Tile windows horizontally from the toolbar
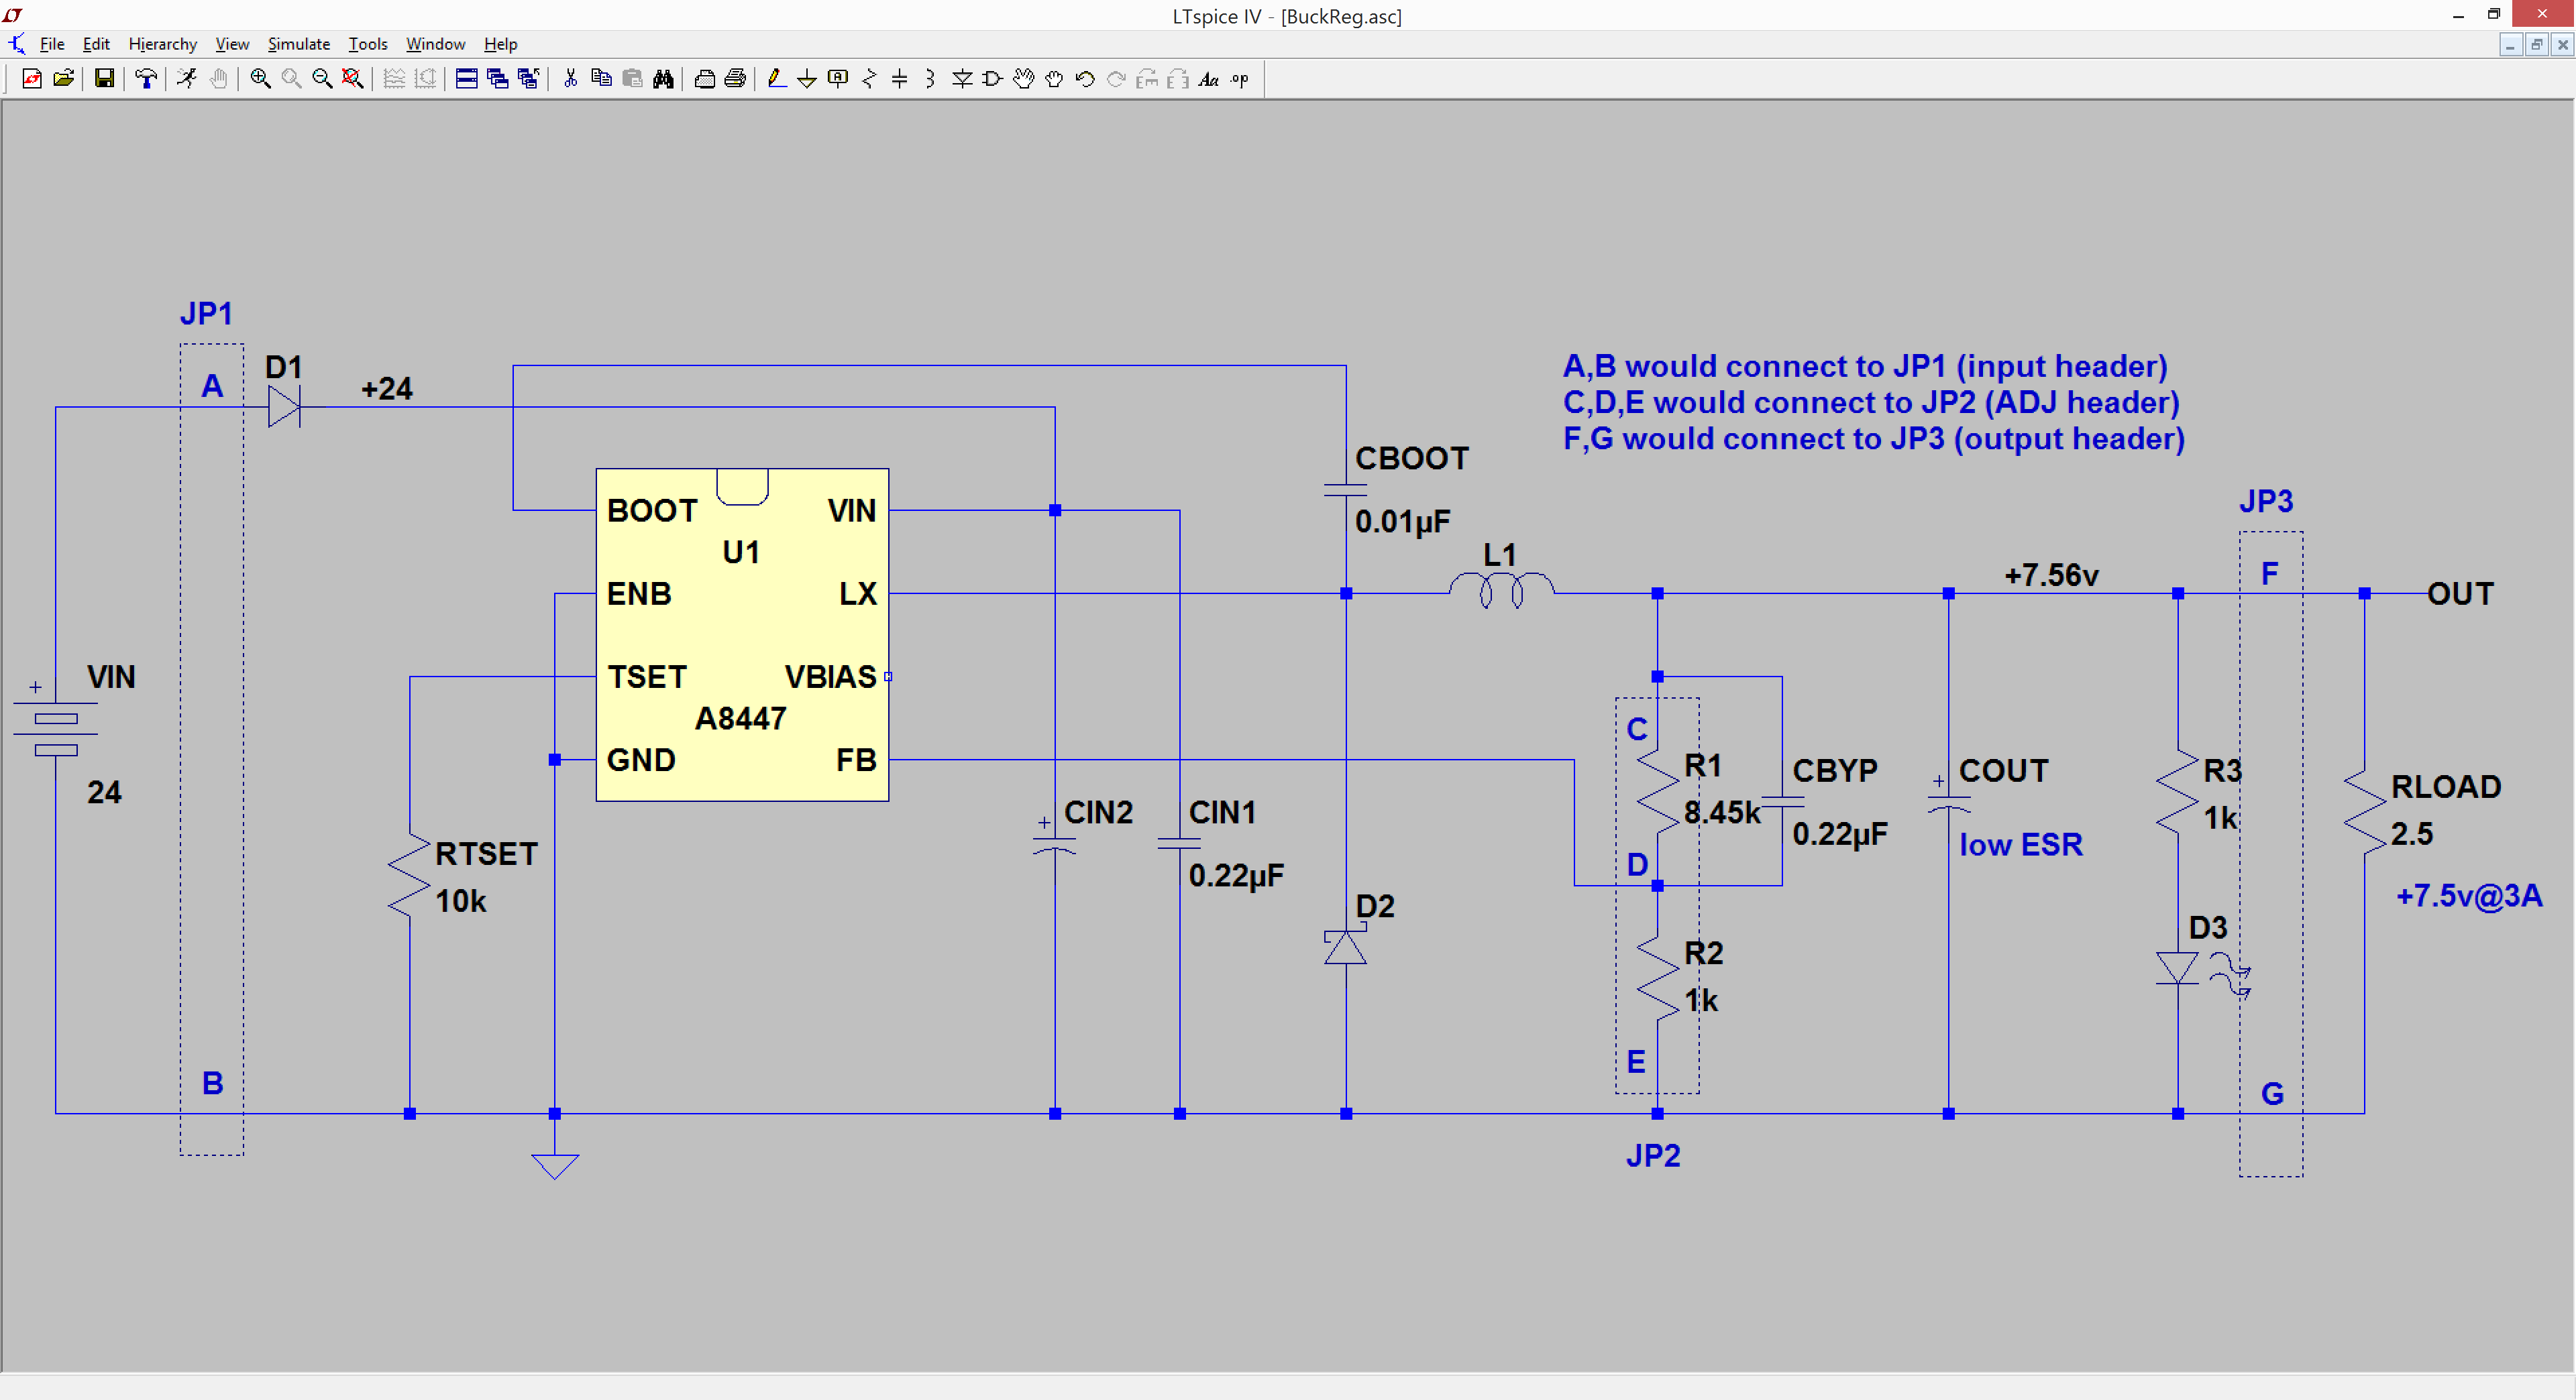Image resolution: width=2576 pixels, height=1400 pixels. (x=466, y=79)
